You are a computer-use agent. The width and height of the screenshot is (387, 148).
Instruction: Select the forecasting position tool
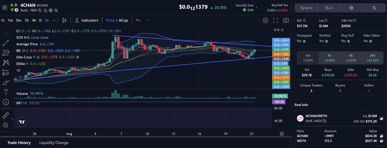pos(6,72)
